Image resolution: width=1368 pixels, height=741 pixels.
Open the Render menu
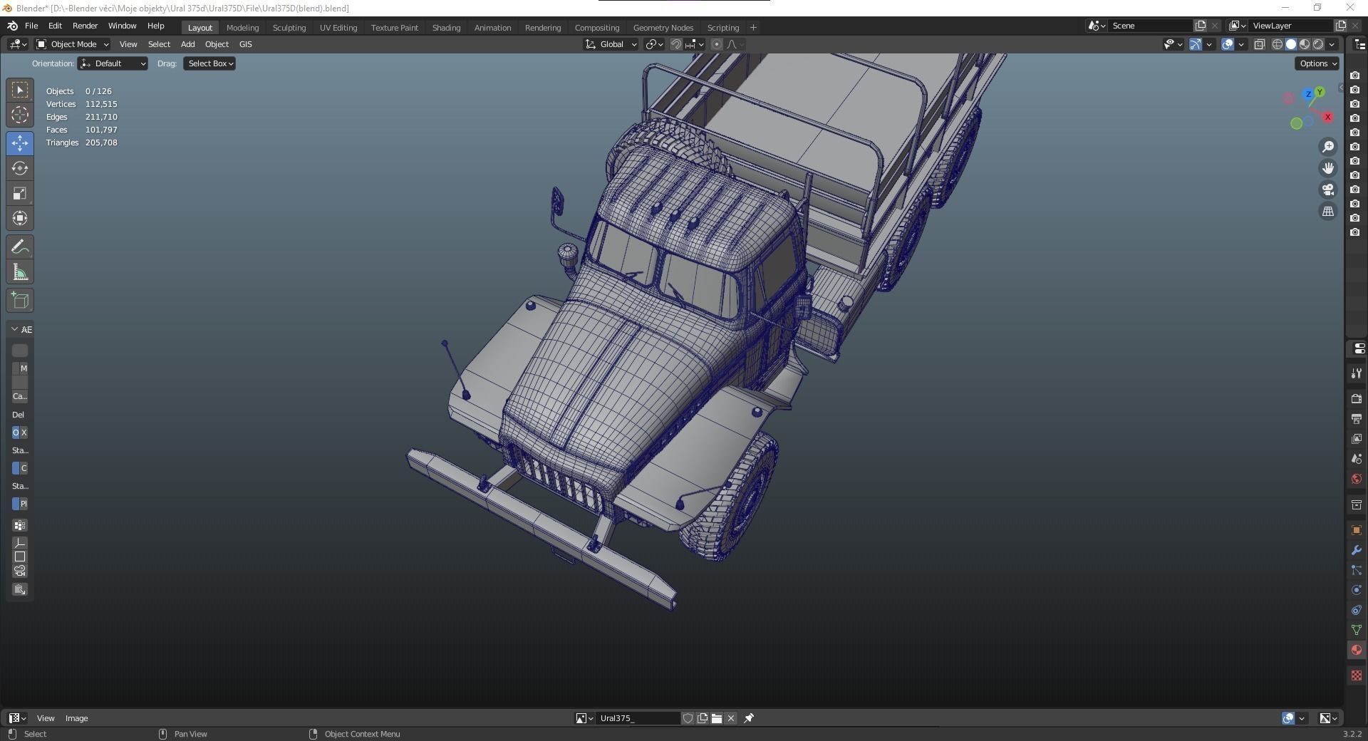85,26
